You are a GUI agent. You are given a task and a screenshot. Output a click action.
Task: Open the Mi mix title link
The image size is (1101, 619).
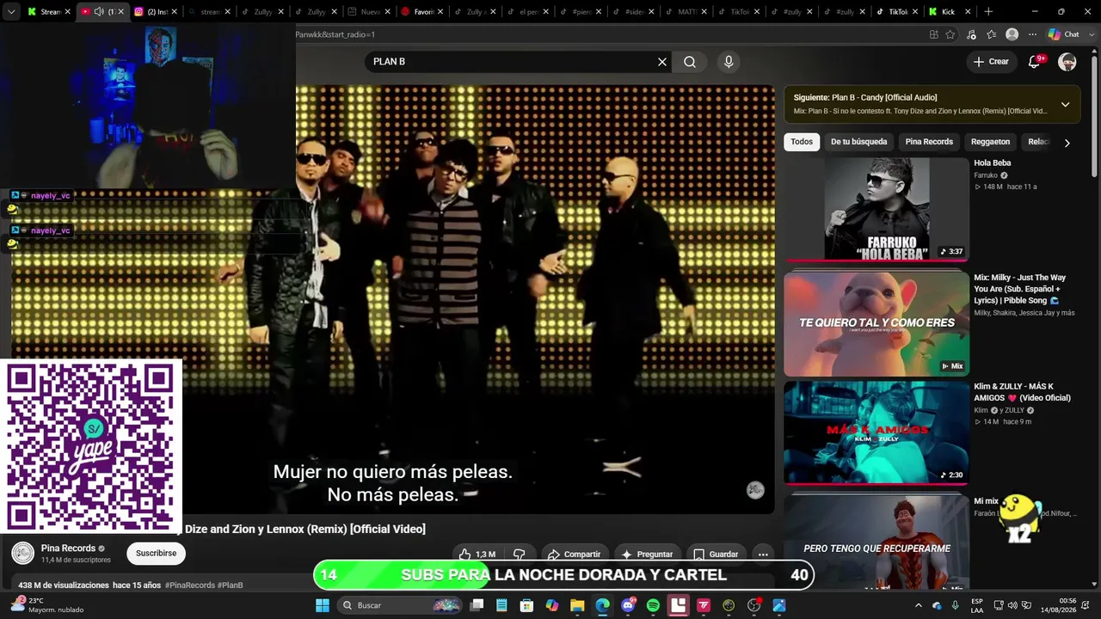[x=986, y=501]
